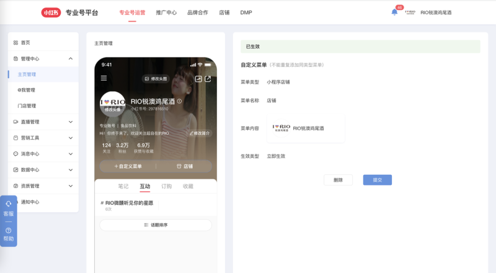This screenshot has width=496, height=273.
Task: Click the RIO account avatar in header
Action: pos(410,12)
